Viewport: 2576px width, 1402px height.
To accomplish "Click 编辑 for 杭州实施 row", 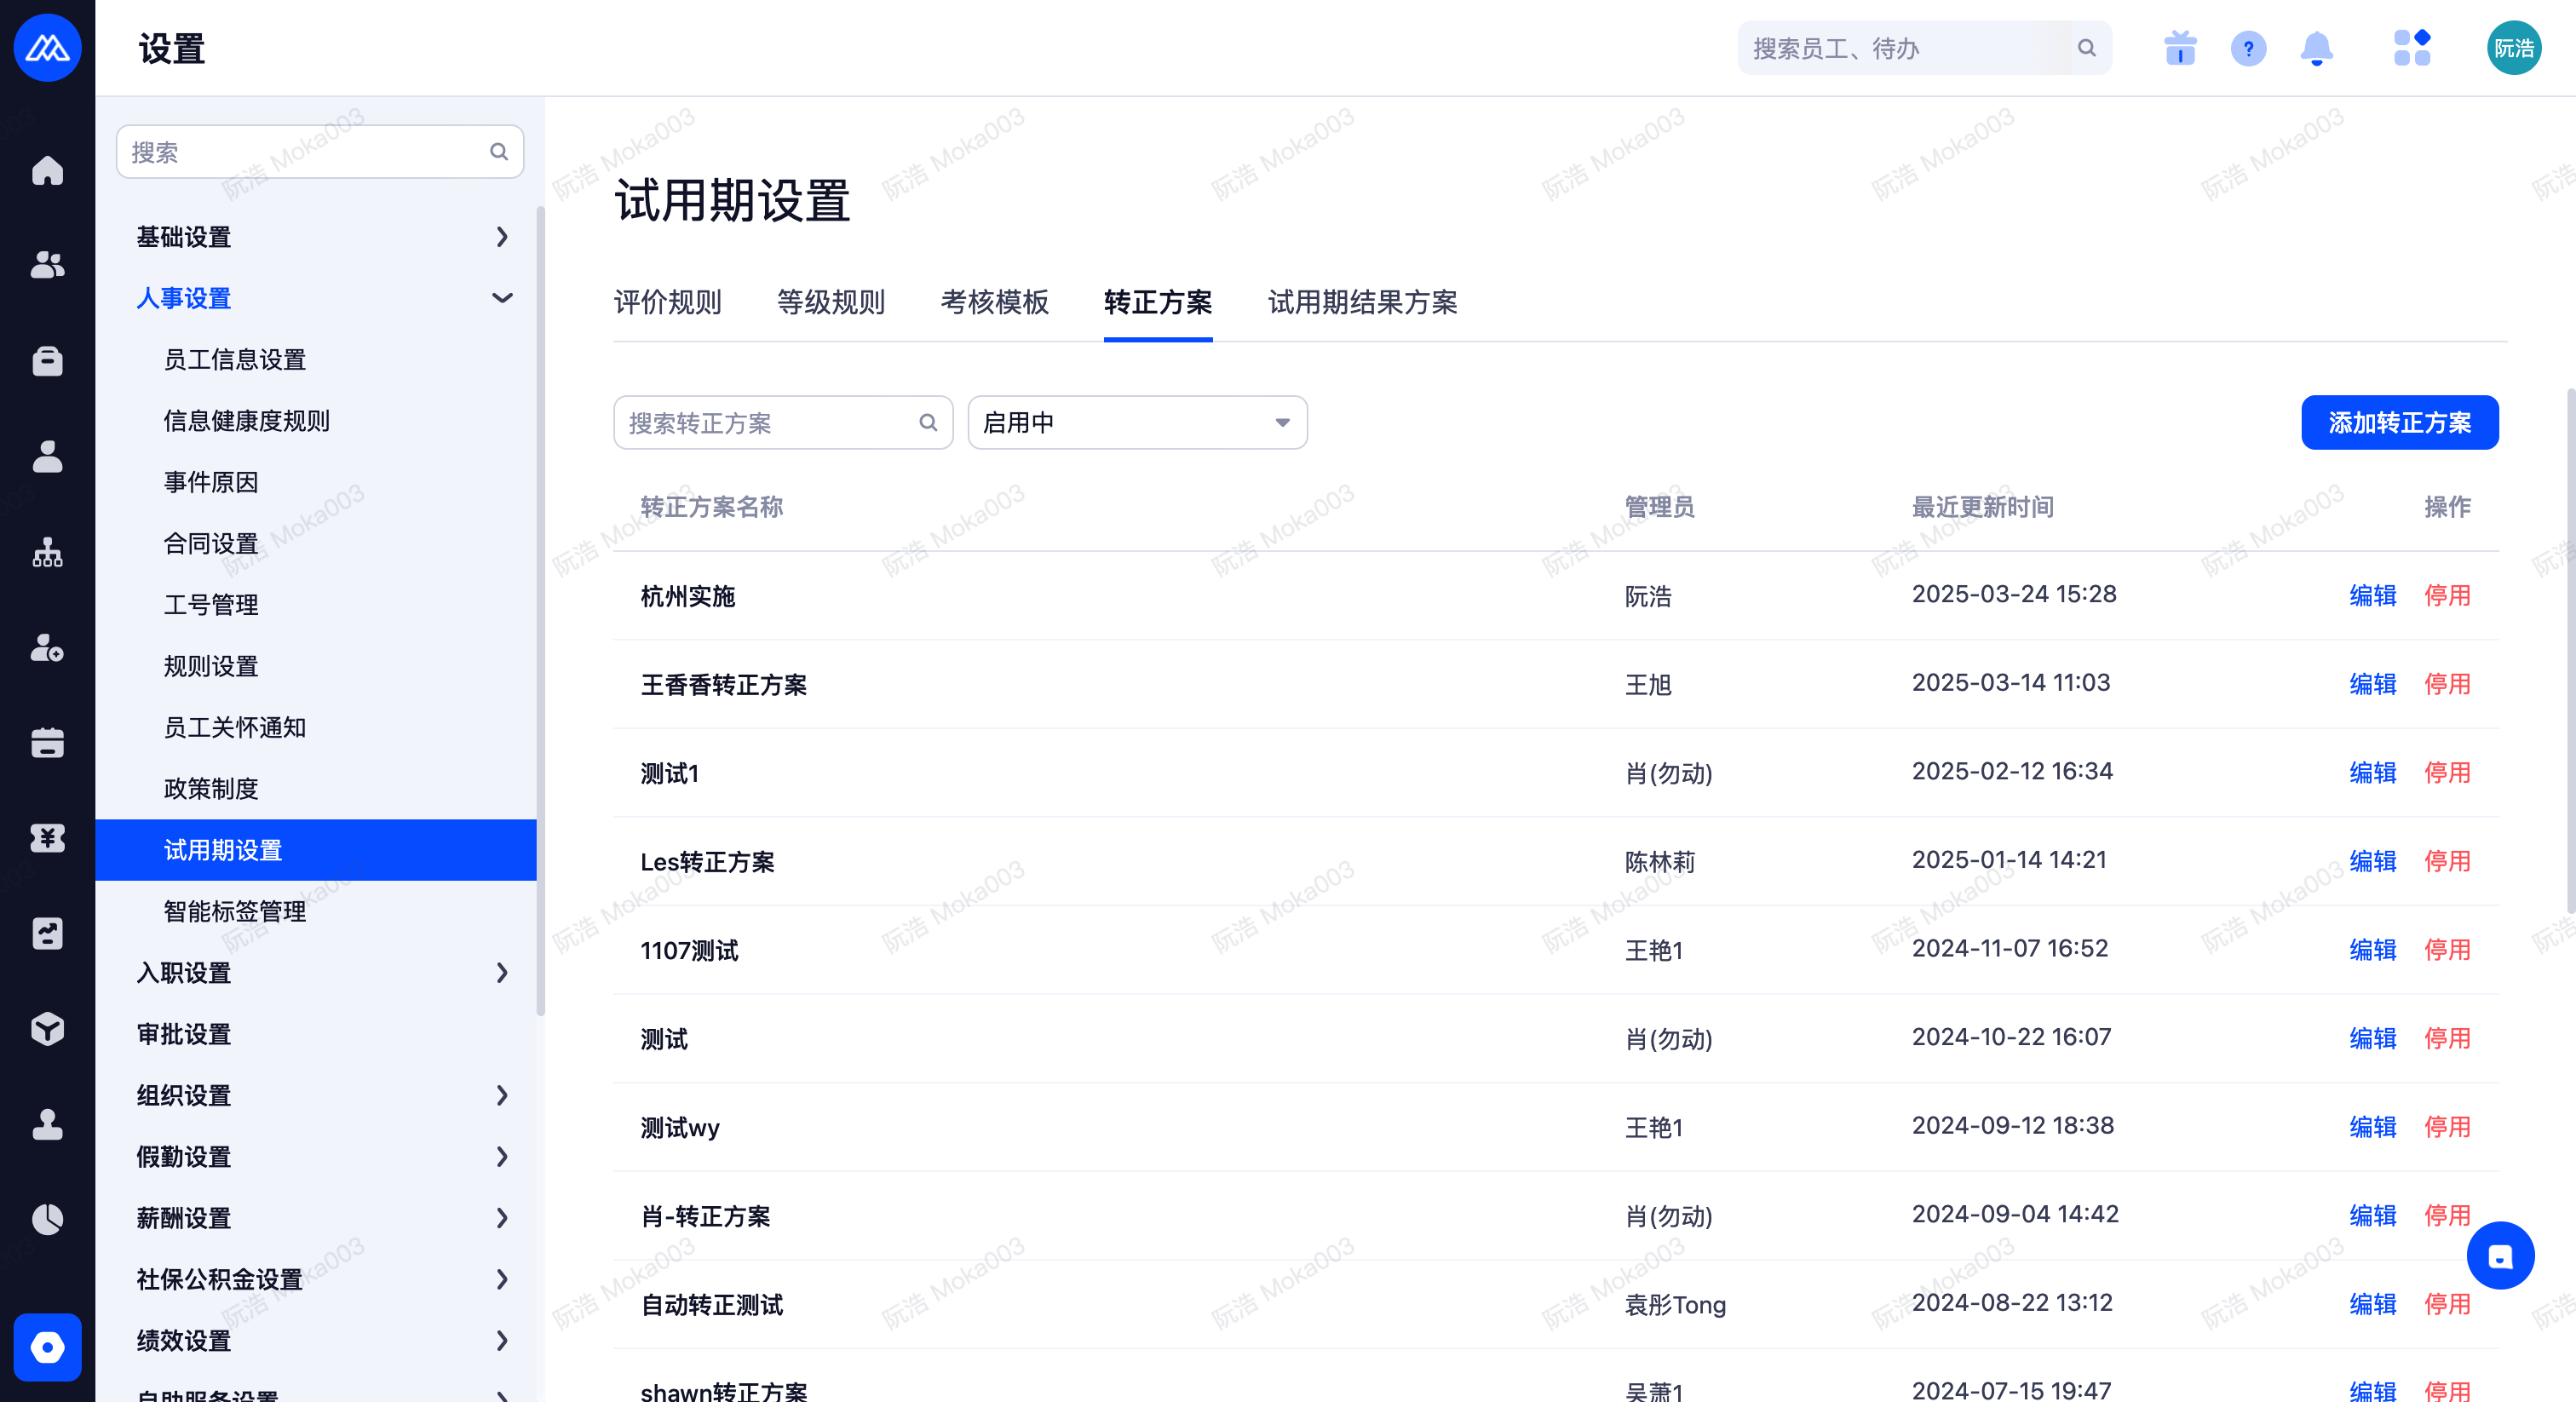I will tap(2372, 596).
